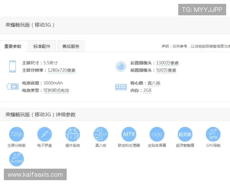Image resolution: width=230 pixels, height=184 pixels.
Task: Click the electronic compass icon
Action: 44,134
